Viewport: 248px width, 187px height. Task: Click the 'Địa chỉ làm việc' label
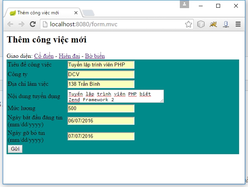(28, 84)
